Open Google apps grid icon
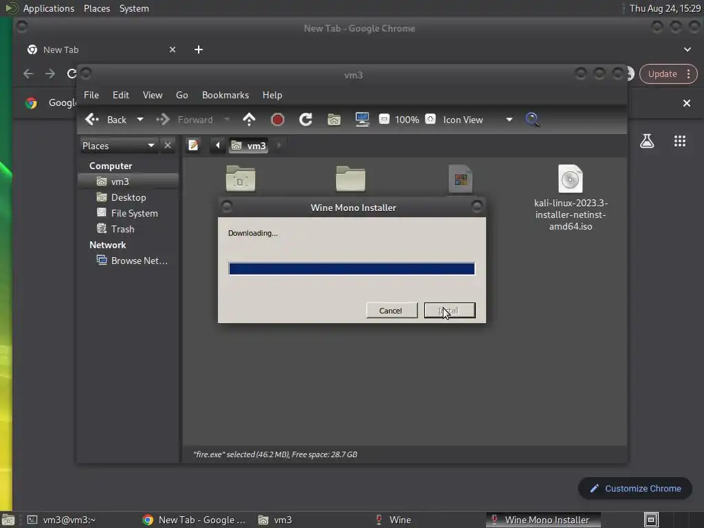The height and width of the screenshot is (528, 704). point(680,141)
